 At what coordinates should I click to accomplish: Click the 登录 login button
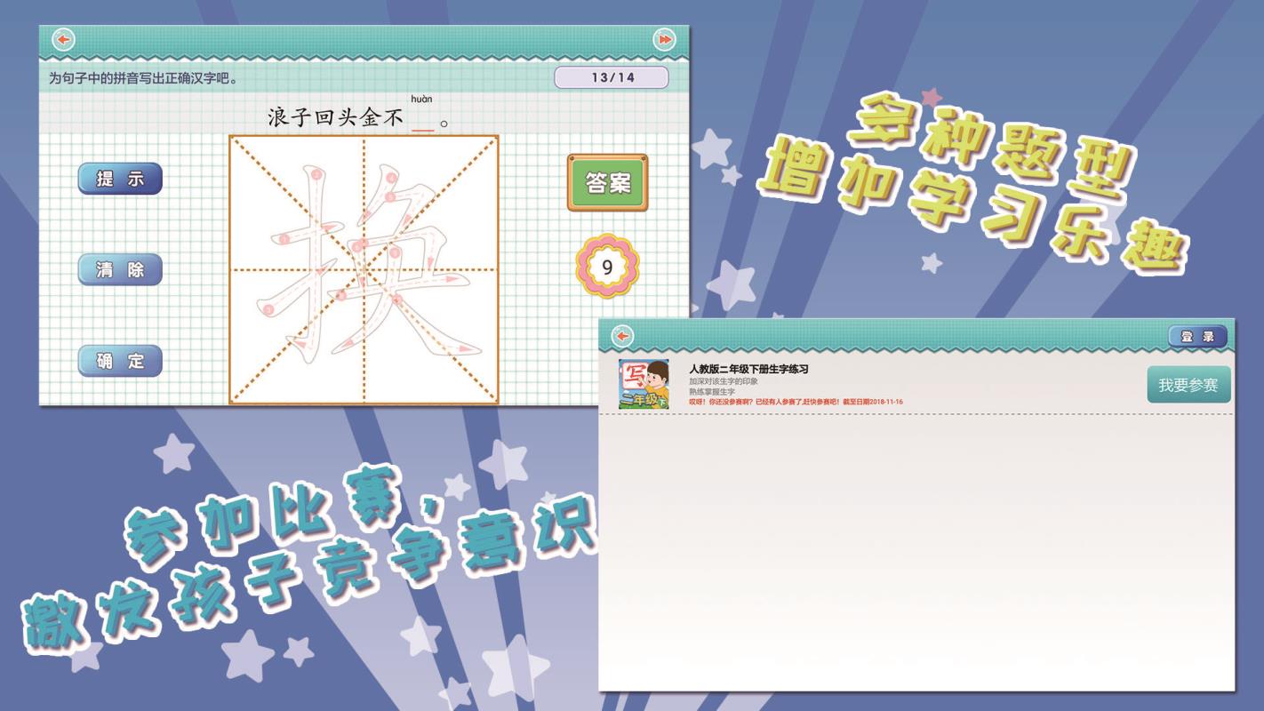point(1197,337)
